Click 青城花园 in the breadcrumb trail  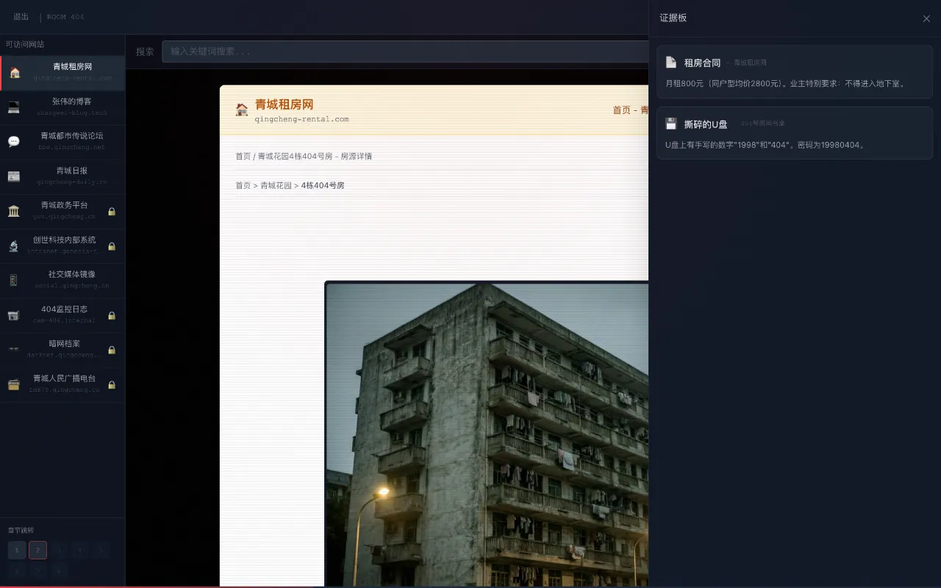coord(276,185)
